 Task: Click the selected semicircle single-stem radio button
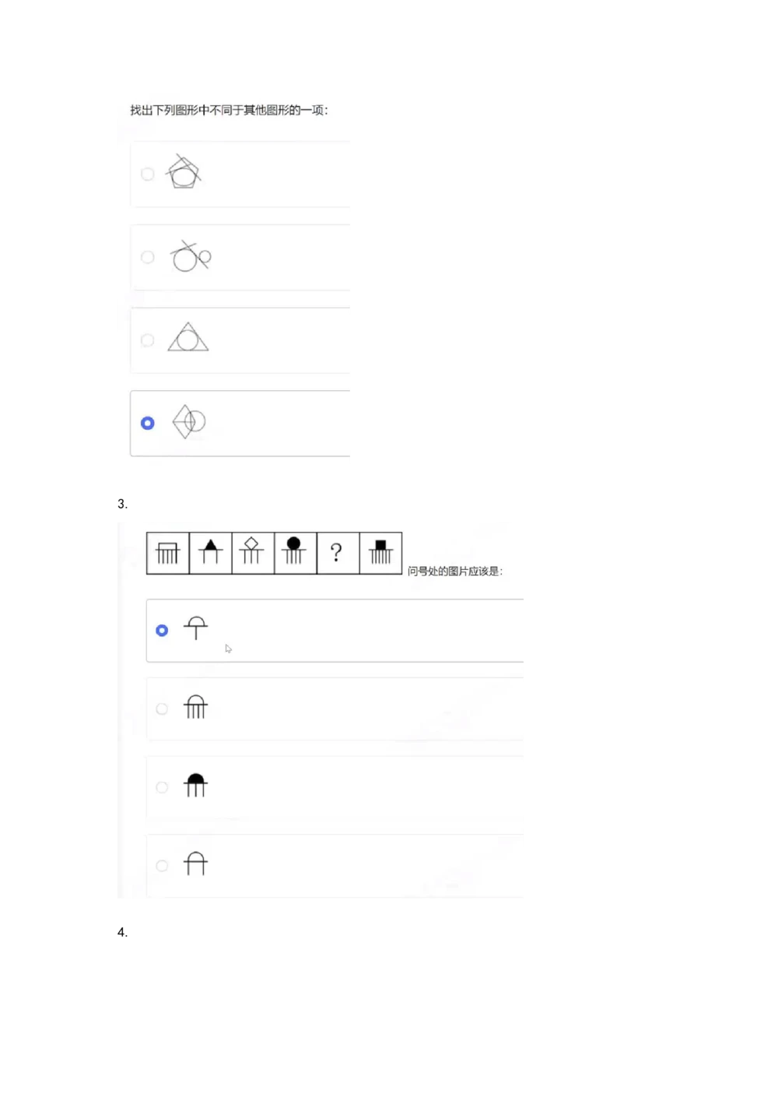pyautogui.click(x=162, y=630)
